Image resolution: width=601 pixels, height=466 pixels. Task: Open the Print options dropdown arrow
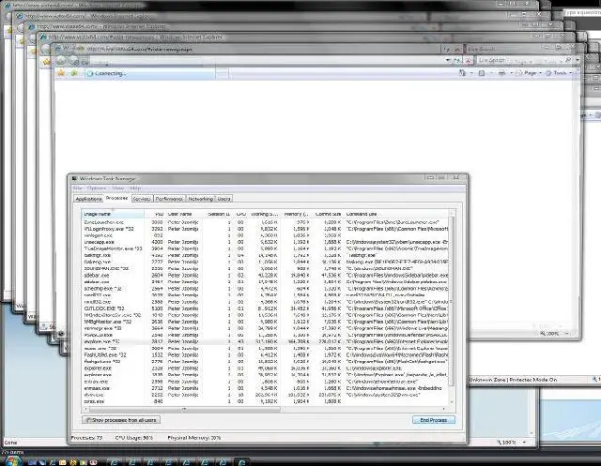511,73
